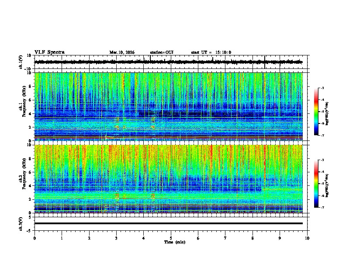The height and width of the screenshot is (267, 346).
Task: Click the ch.2 spectrogram color scale bar
Action: coord(316,184)
